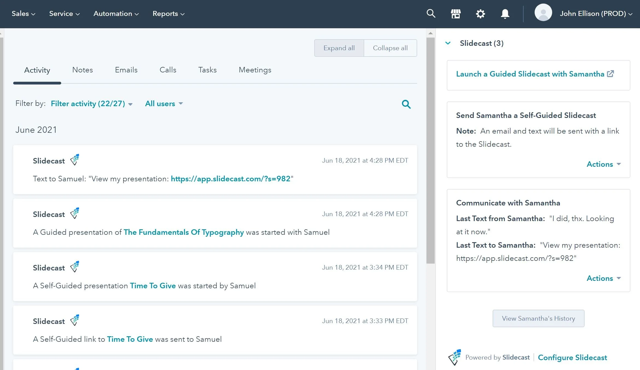The width and height of the screenshot is (640, 370).
Task: Open Actions dropdown in Communicate with Samantha card
Action: click(603, 278)
